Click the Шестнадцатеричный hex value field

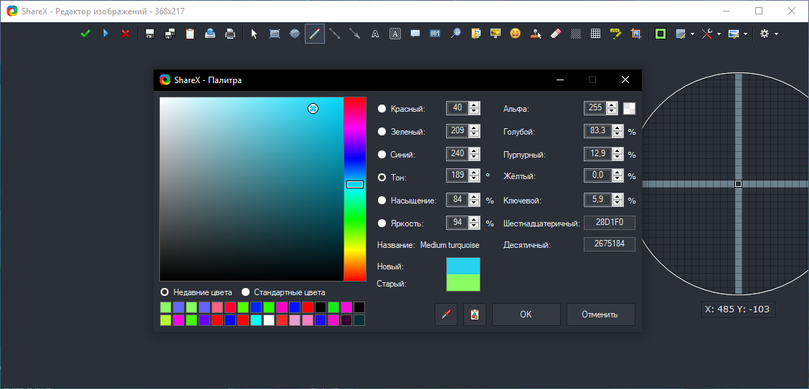pos(610,223)
